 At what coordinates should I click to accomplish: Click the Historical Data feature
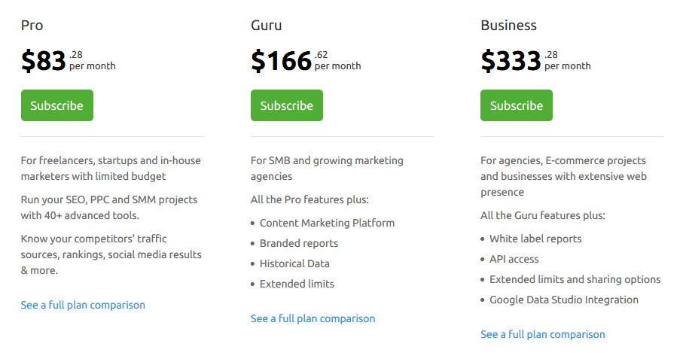pos(294,263)
